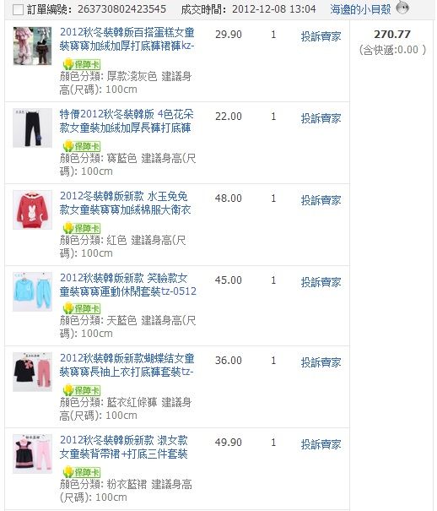
Task: Open the product link for 笑臉款 sports set tz-0512
Action: pos(128,285)
